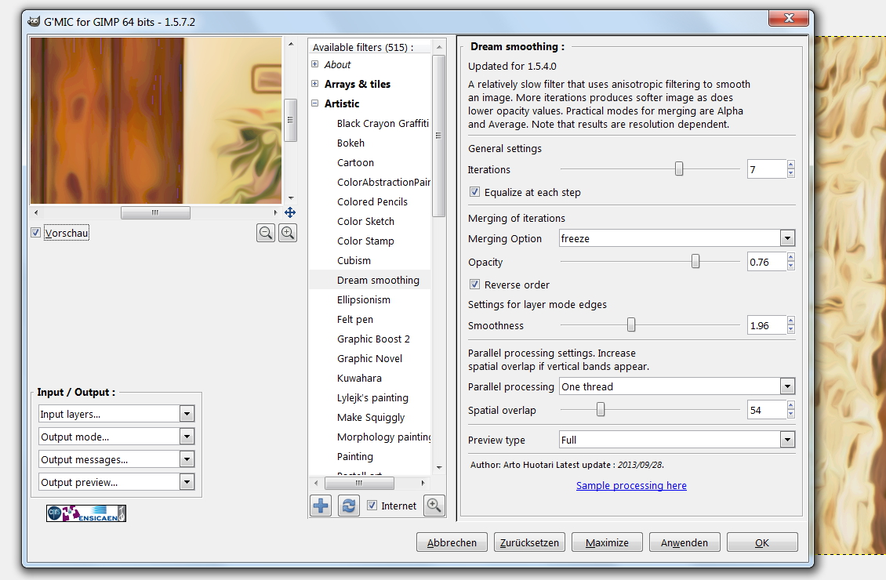Viewport: 886px width, 580px height.
Task: Select the Colored Pencils filter
Action: 372,201
